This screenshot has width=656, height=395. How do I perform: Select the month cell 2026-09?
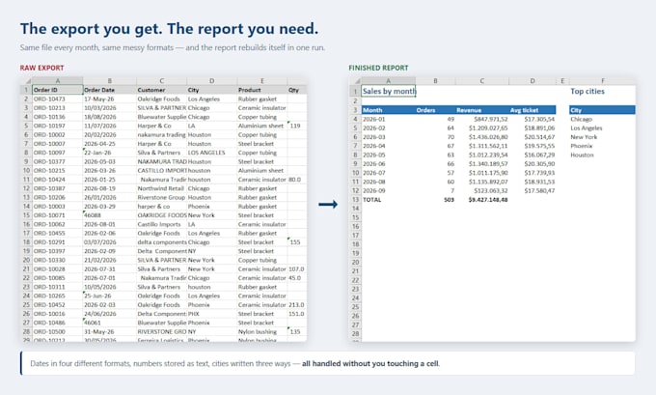coord(389,190)
